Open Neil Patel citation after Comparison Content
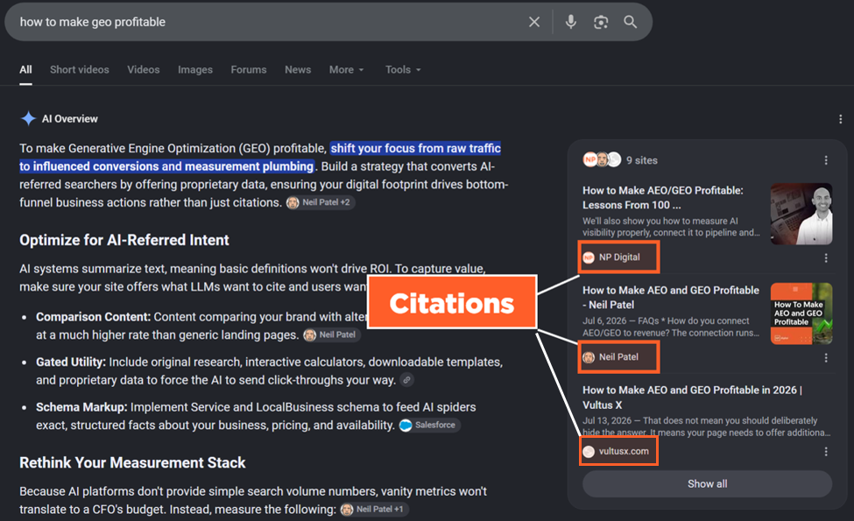 [x=332, y=334]
